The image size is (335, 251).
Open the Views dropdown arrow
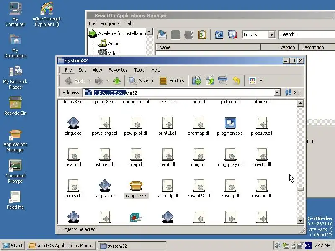pos(261,81)
